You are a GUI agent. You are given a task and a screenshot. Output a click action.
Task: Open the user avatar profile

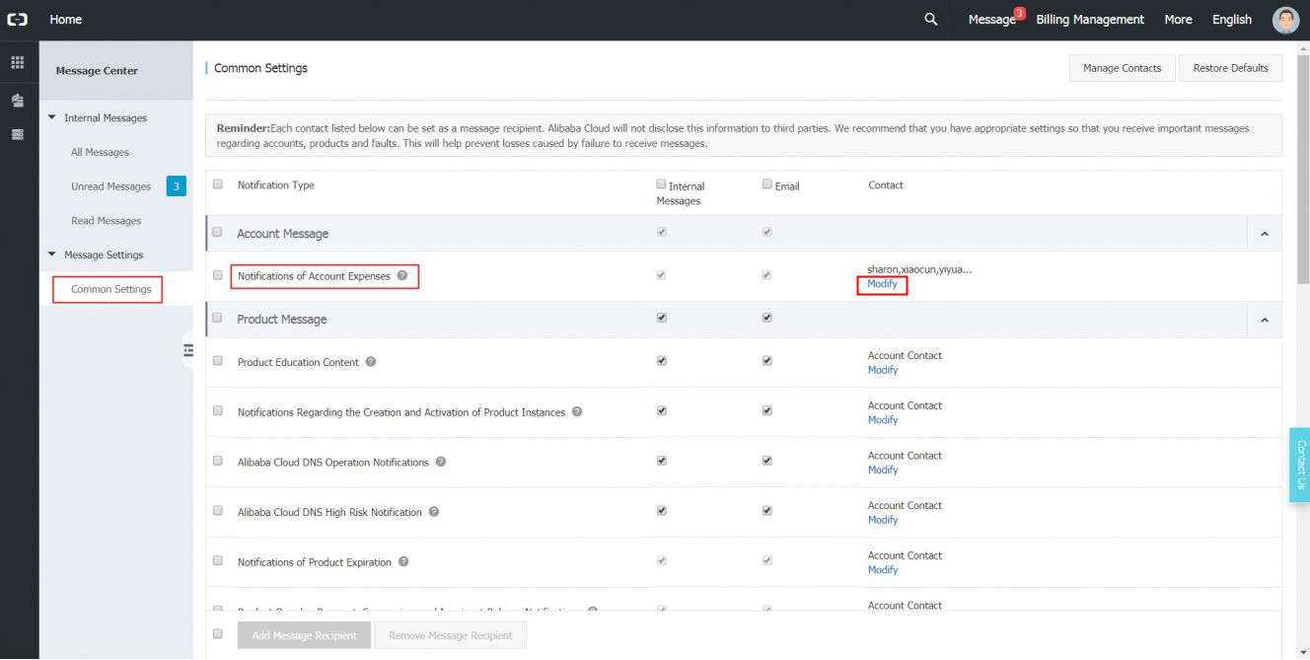point(1285,20)
